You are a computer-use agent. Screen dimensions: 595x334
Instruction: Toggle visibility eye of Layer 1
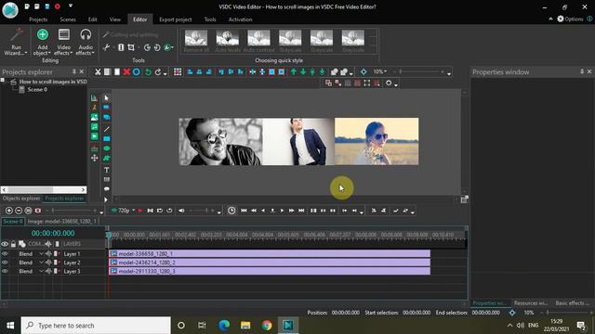point(5,253)
